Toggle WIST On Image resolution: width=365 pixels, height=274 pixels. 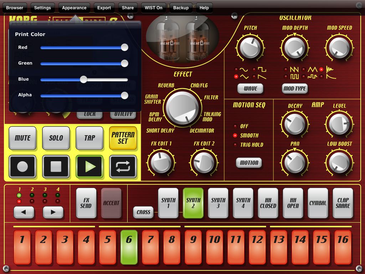(x=154, y=8)
